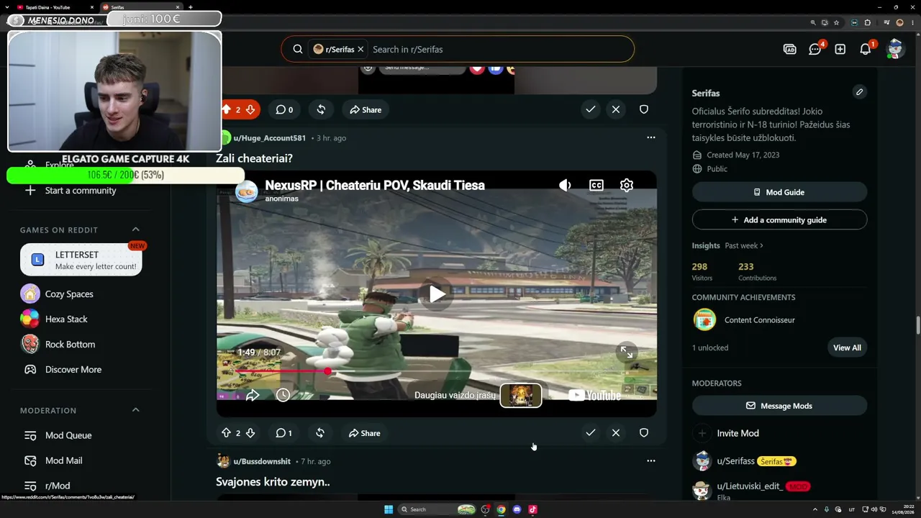This screenshot has height=518, width=921.
Task: Select Discover More games
Action: (73, 369)
